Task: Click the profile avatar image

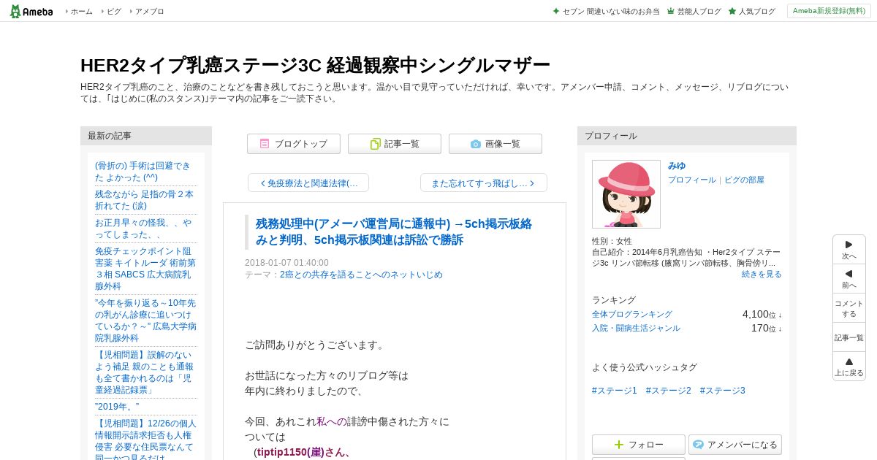Action: point(626,194)
